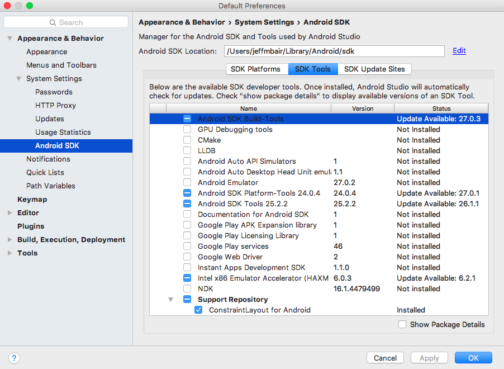Image resolution: width=504 pixels, height=369 pixels.
Task: Click the help question mark icon
Action: 14,358
